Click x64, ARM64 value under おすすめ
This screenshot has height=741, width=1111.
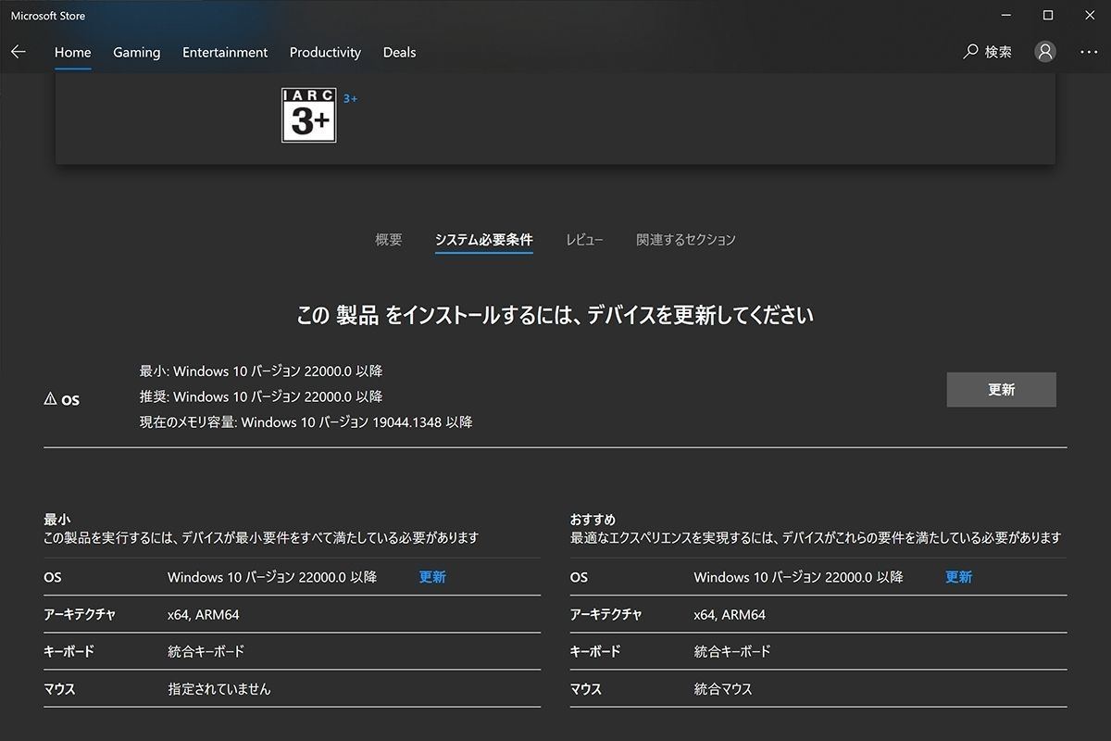pos(730,615)
